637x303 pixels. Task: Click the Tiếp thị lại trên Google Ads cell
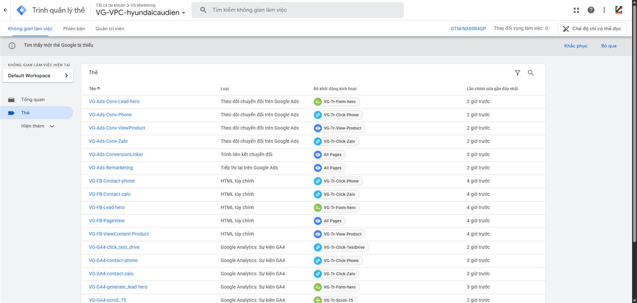pyautogui.click(x=249, y=168)
